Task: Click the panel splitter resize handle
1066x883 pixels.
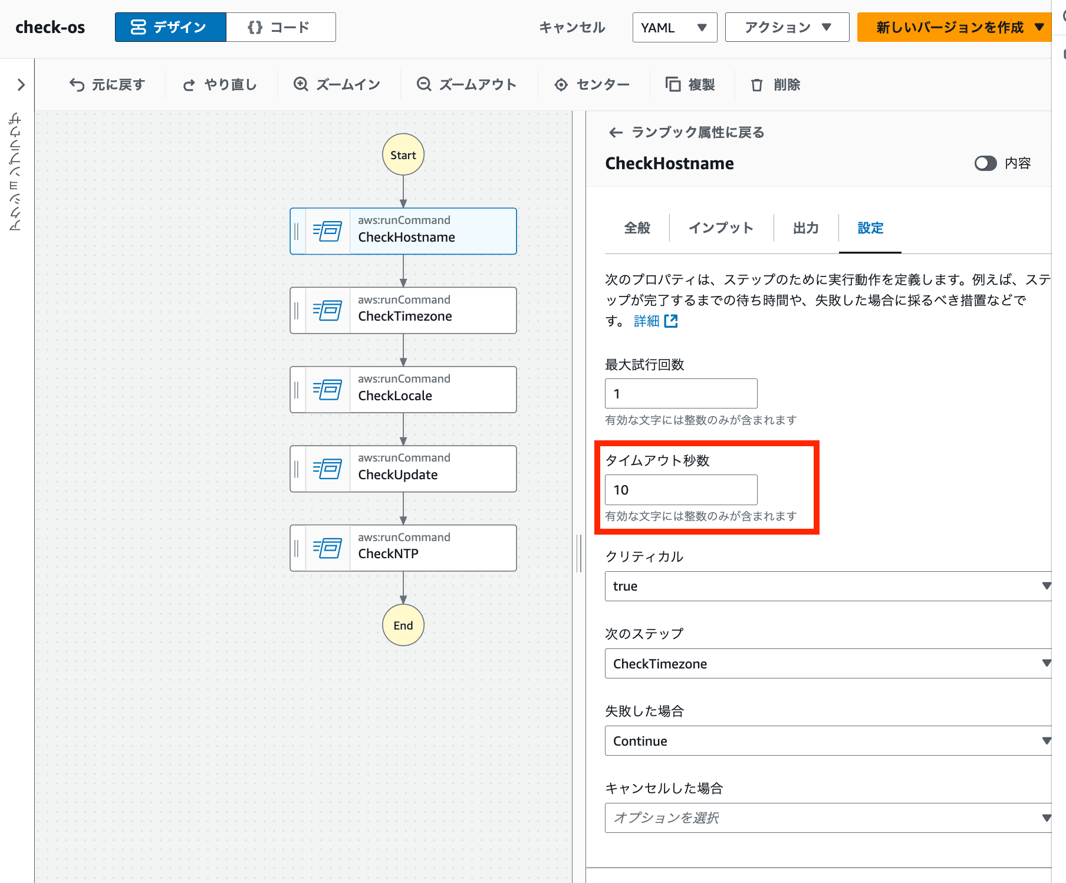Action: tap(579, 553)
